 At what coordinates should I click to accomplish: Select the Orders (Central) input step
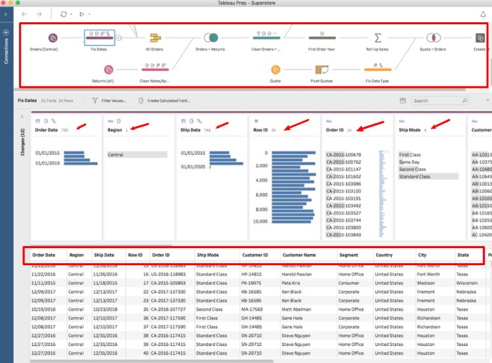click(52, 38)
